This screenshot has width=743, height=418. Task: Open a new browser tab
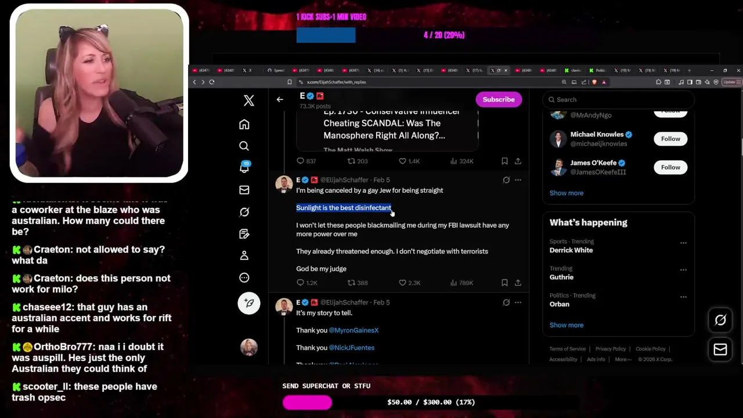689,70
